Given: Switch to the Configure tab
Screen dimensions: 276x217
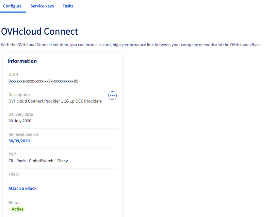Looking at the screenshot, I should (x=13, y=6).
